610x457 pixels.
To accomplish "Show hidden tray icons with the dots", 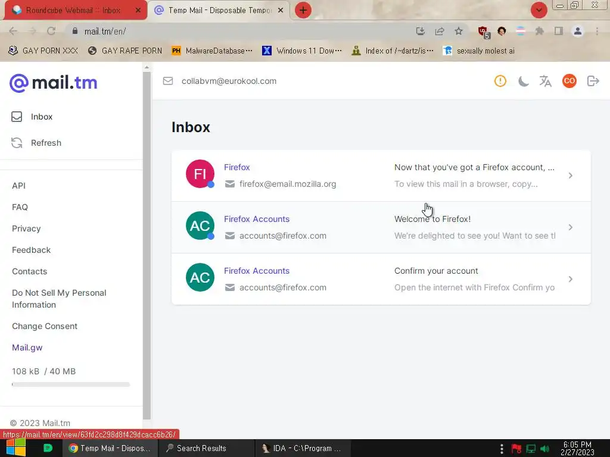I will (502, 449).
